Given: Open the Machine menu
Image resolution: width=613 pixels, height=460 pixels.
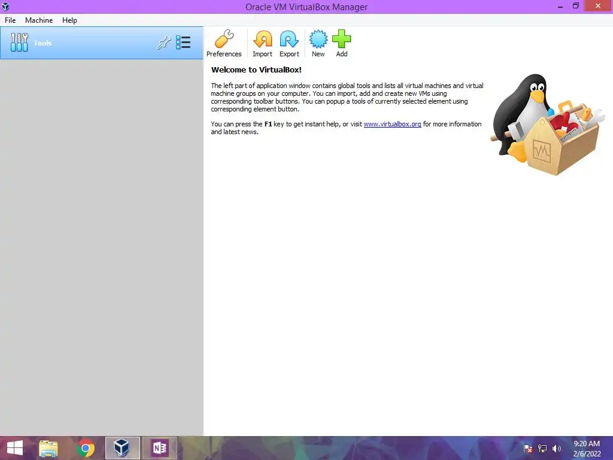Looking at the screenshot, I should (39, 20).
